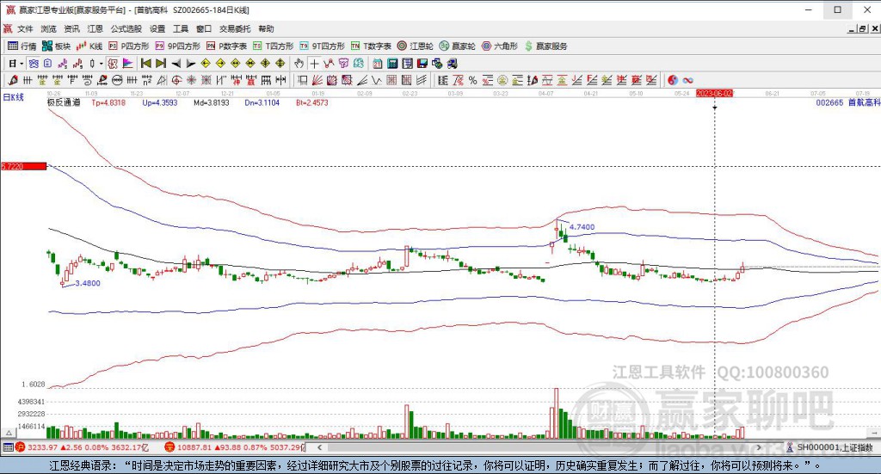Select the zigzag wave line tool

377,80
